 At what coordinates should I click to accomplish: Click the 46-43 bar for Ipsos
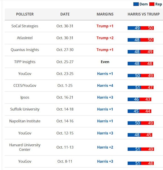pyautogui.click(x=139, y=99)
